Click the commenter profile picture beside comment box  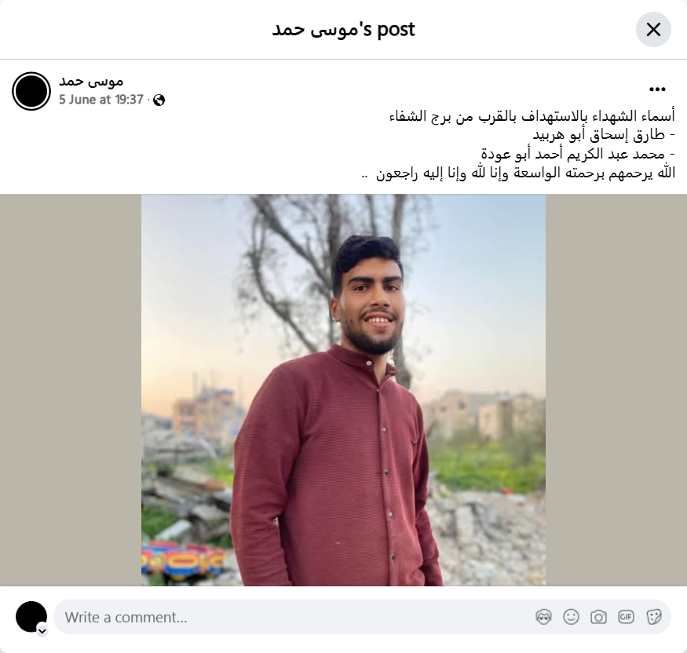31,617
